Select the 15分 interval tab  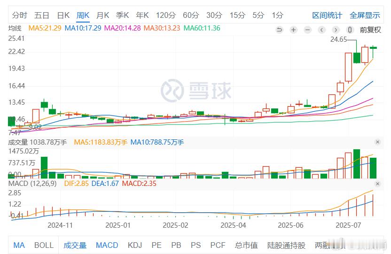point(237,15)
